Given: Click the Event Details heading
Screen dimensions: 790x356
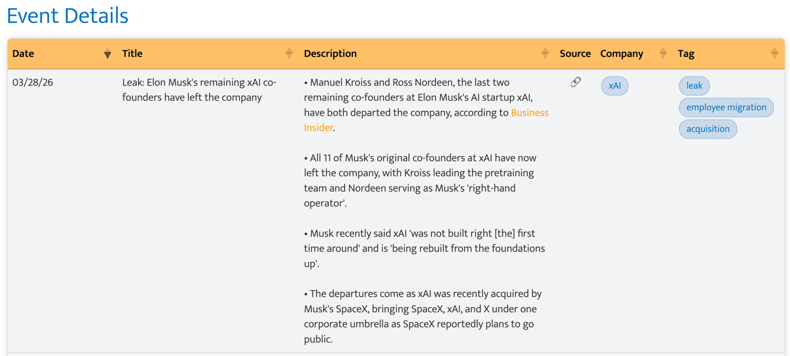Looking at the screenshot, I should (x=68, y=16).
